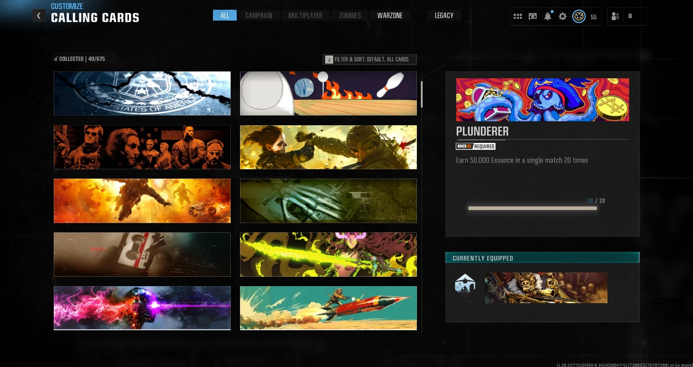The image size is (693, 367).
Task: Select the cracked United States seal calling card
Action: pos(142,93)
